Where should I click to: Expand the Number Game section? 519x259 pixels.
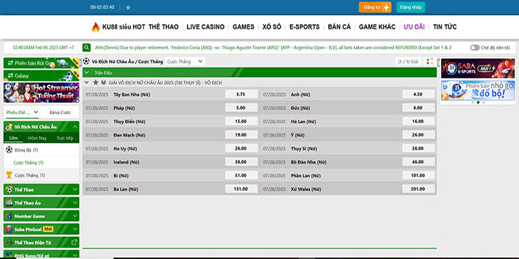[75, 216]
